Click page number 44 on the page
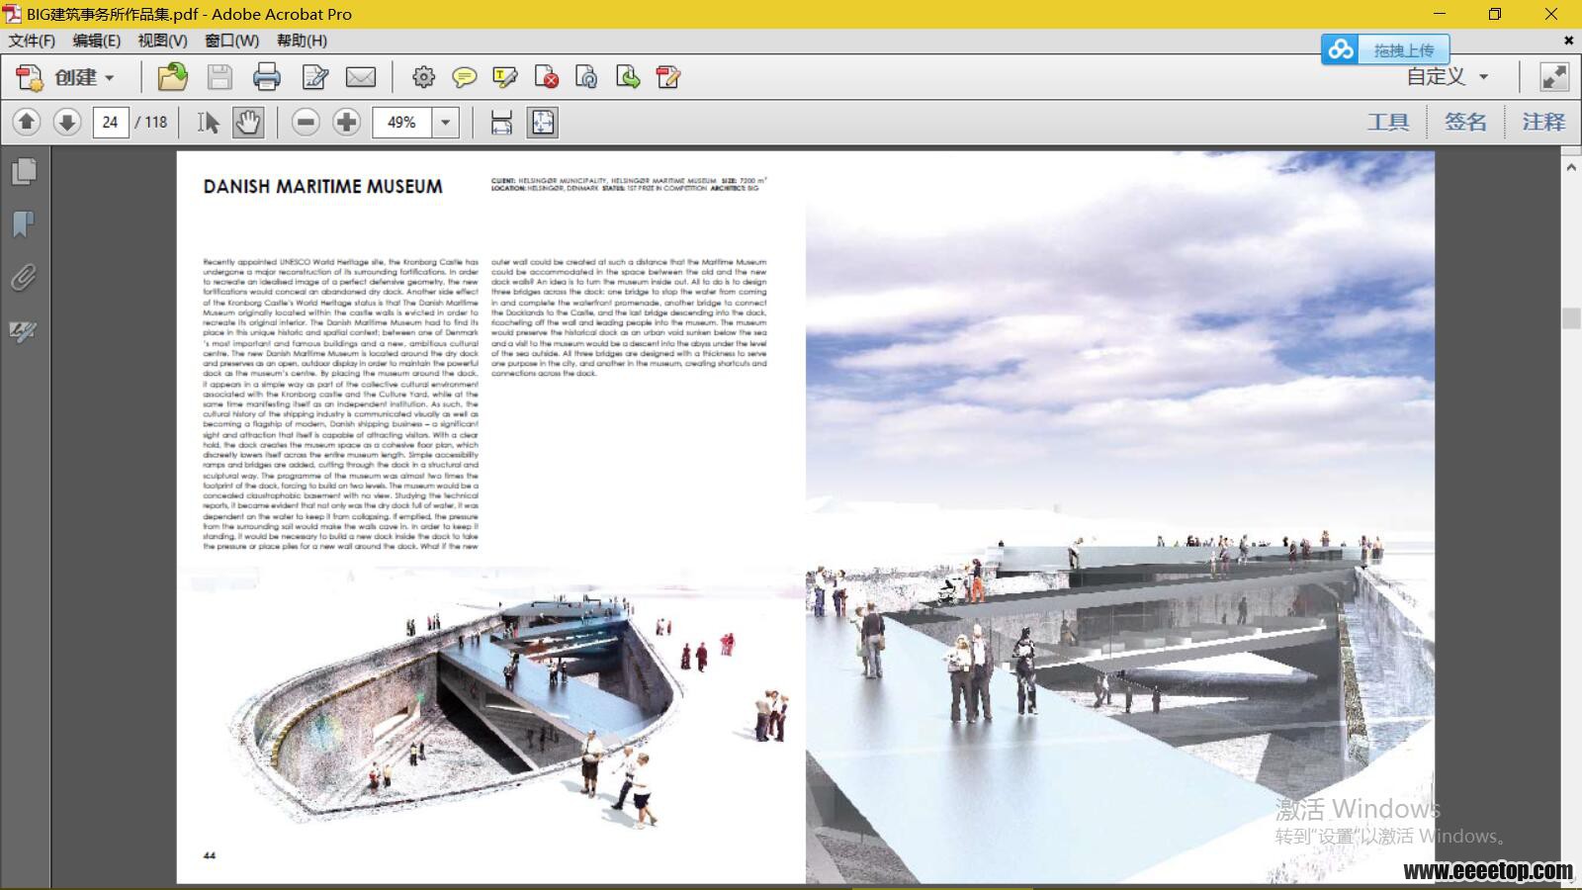1582x890 pixels. click(209, 855)
